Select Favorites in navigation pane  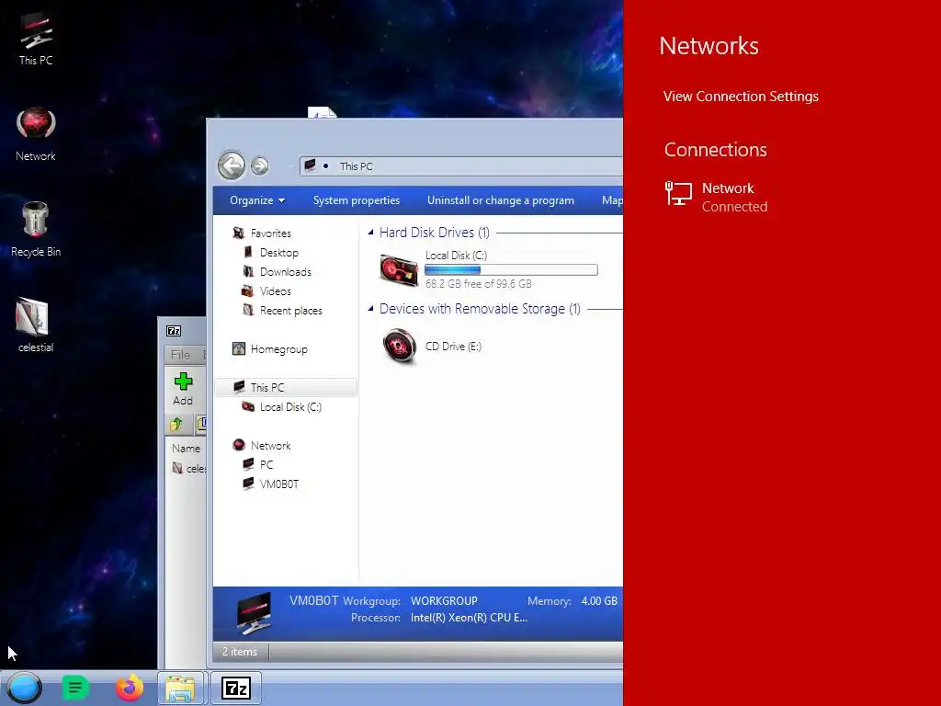point(271,233)
